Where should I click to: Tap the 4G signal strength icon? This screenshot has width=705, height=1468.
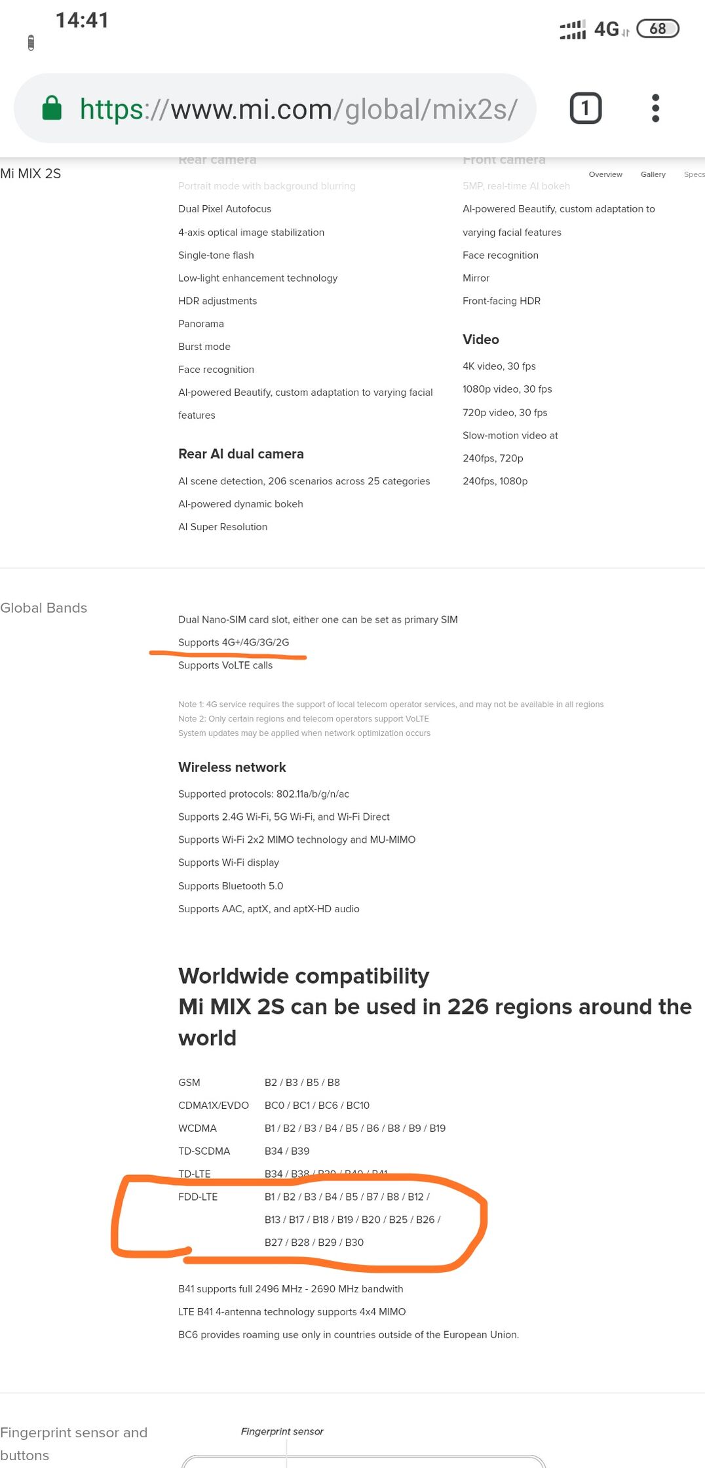(x=573, y=29)
